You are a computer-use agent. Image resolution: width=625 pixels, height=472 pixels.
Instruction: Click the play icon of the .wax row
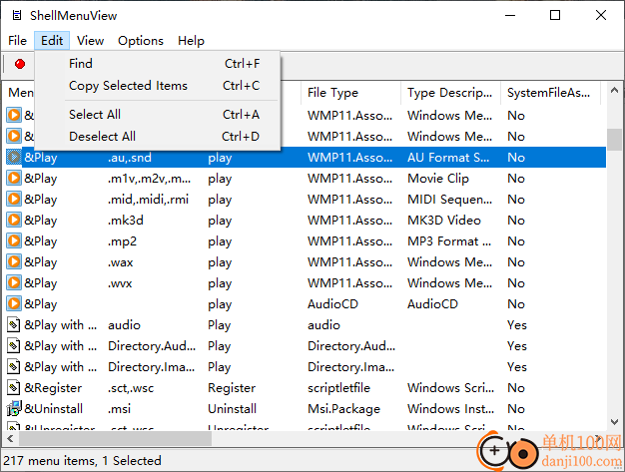[x=14, y=262]
